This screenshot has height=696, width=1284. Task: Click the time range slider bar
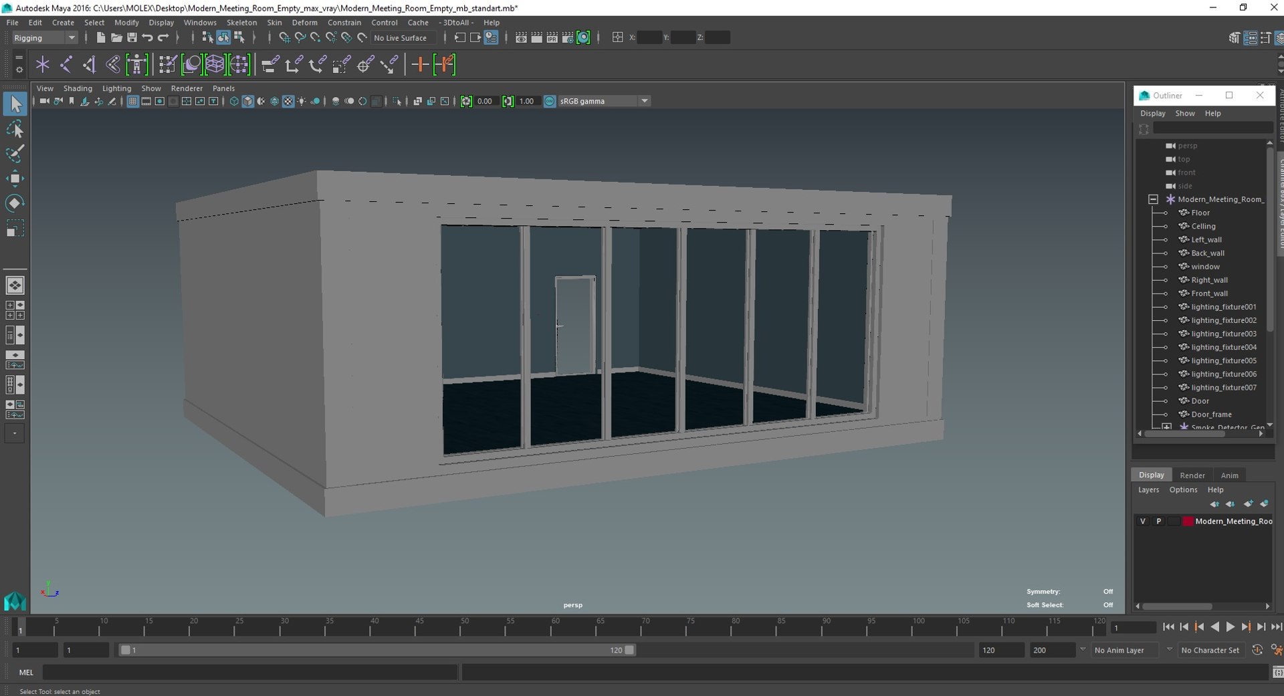pos(377,650)
